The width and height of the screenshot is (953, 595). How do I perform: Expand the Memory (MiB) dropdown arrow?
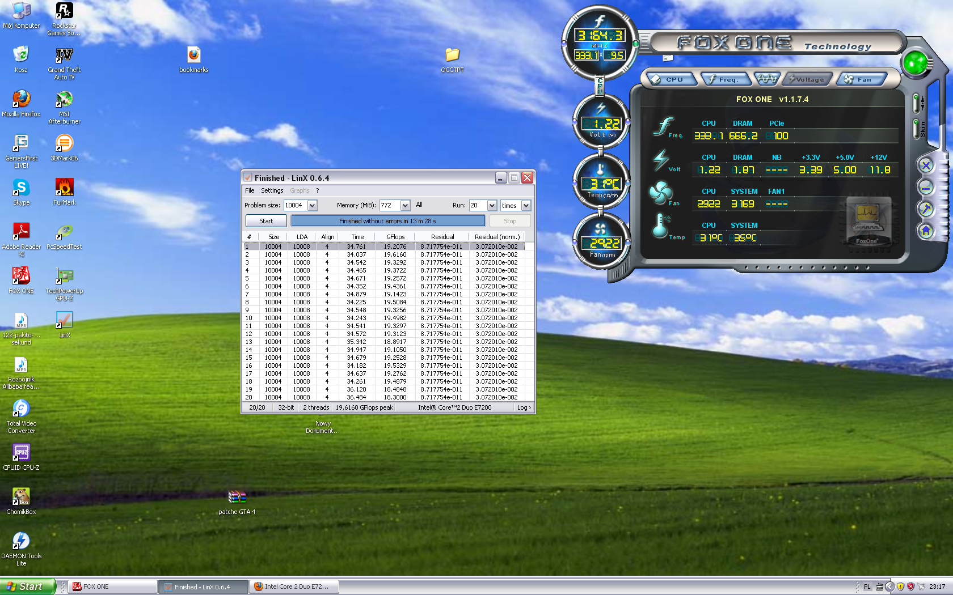coord(406,206)
